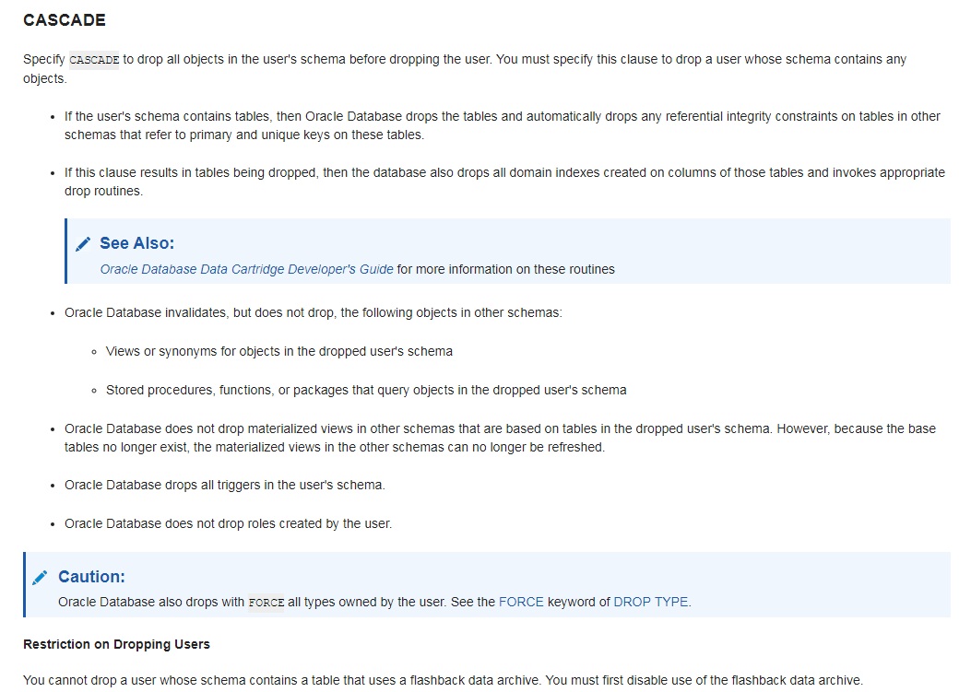Click the flashback data archive restriction paragraph
The height and width of the screenshot is (692, 971).
(x=443, y=680)
